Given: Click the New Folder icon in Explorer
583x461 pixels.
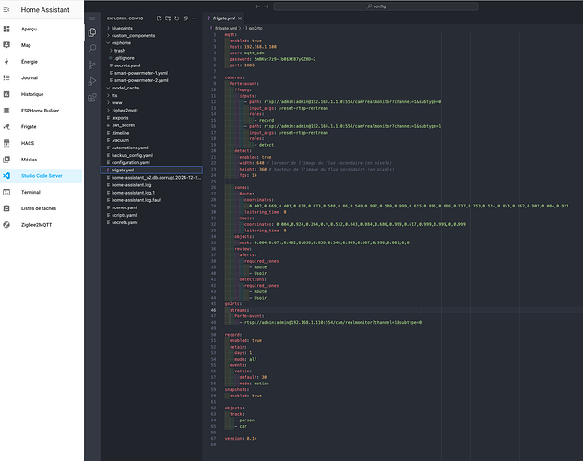Looking at the screenshot, I should 169,18.
